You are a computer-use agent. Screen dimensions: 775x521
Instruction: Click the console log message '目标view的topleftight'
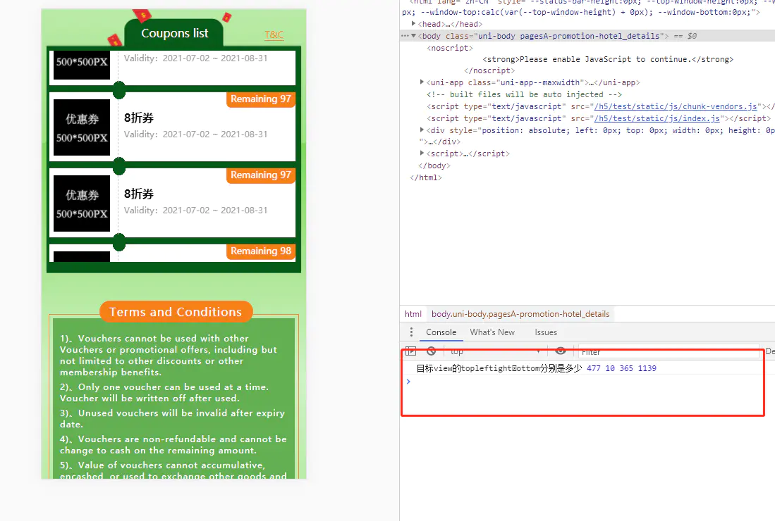499,368
